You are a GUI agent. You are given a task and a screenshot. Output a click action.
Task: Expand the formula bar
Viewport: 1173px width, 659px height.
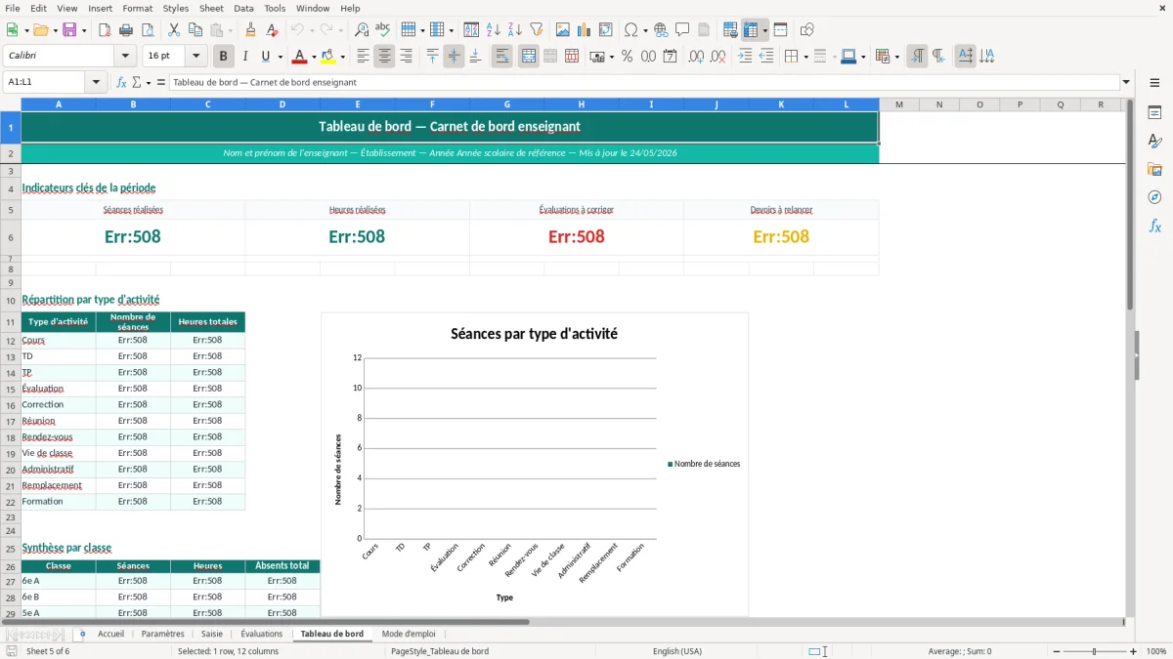click(1126, 82)
